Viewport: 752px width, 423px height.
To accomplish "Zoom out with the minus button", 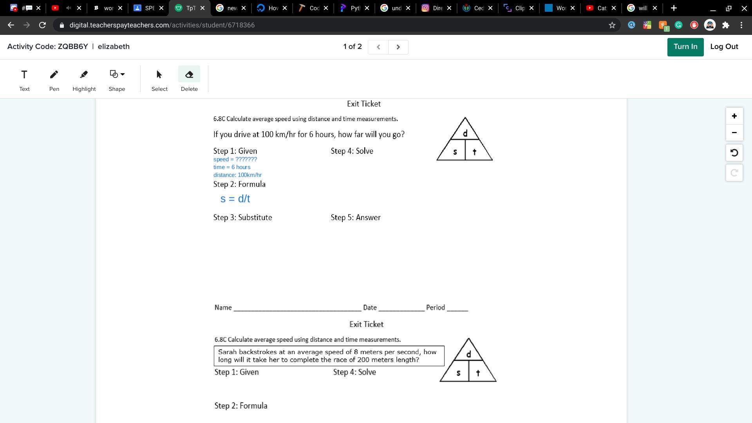I will [x=734, y=133].
